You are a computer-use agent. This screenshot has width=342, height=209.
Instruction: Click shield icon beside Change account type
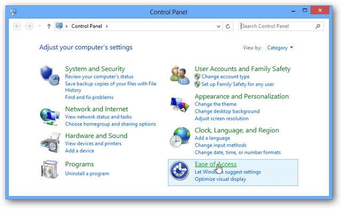197,76
